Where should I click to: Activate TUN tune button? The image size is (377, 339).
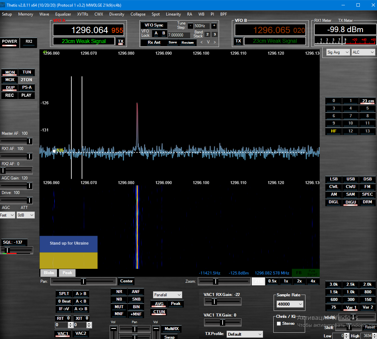click(27, 72)
